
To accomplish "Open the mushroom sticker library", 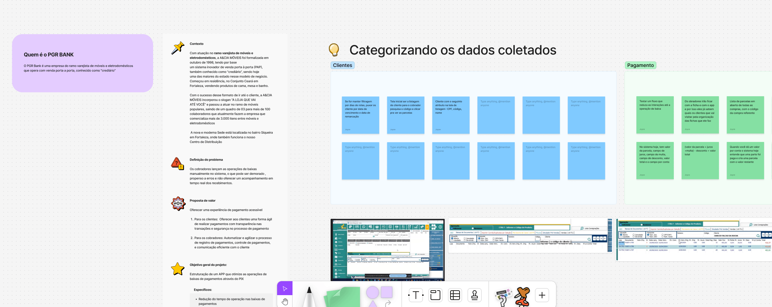I will pos(522,297).
